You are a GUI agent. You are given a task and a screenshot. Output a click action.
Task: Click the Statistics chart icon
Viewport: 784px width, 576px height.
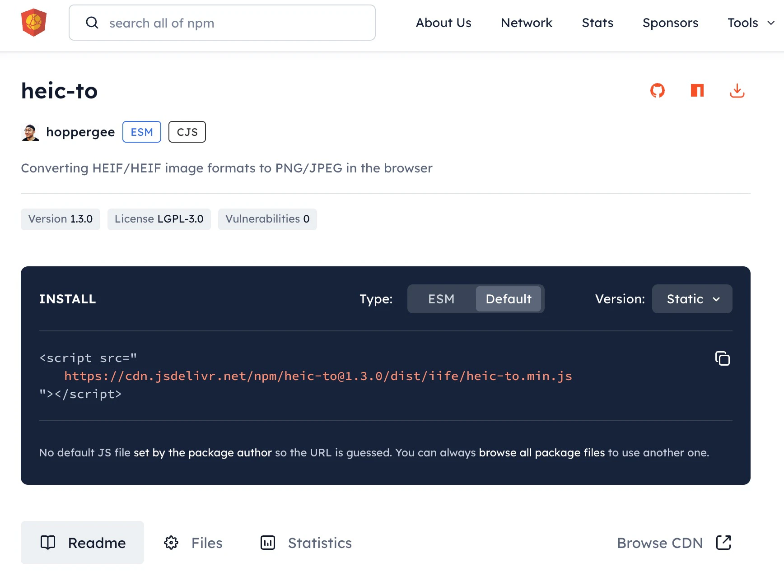268,543
